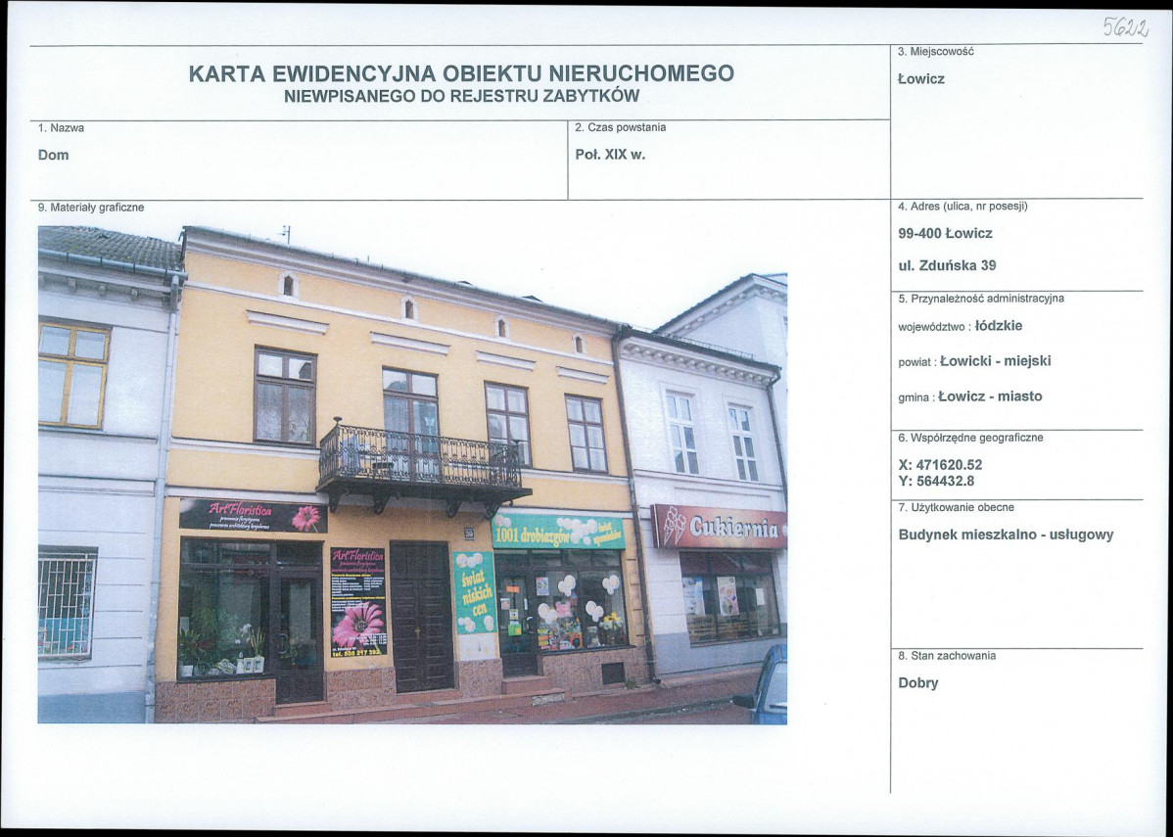Click the '1001 drobiazgów' green shop sign
Viewport: 1173px width, 837px height.
(x=558, y=532)
